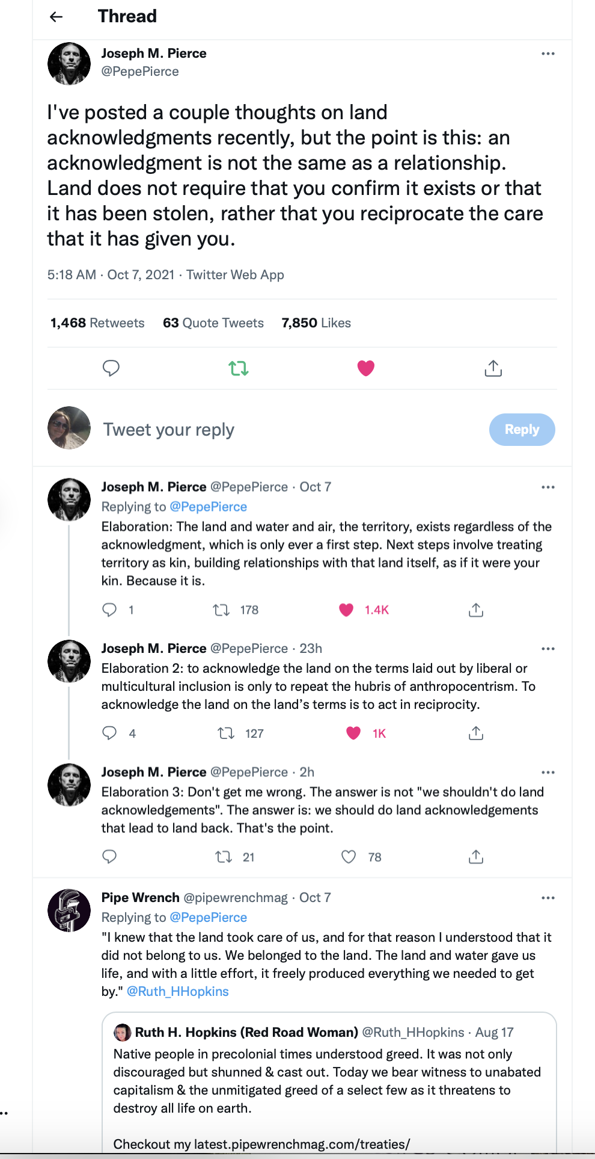The width and height of the screenshot is (595, 1159).
Task: Retweet the Elaboration 3 tweet
Action: (x=224, y=856)
